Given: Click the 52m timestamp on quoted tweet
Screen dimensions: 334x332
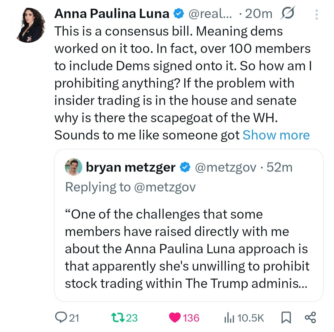Looking at the screenshot, I should click(279, 167).
